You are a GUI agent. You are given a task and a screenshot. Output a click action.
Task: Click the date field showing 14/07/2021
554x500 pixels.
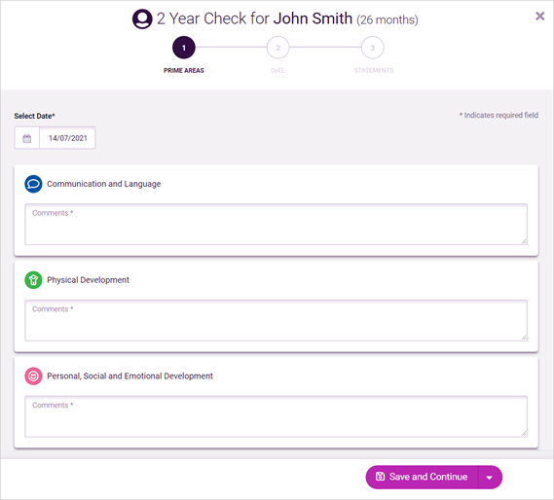click(67, 138)
